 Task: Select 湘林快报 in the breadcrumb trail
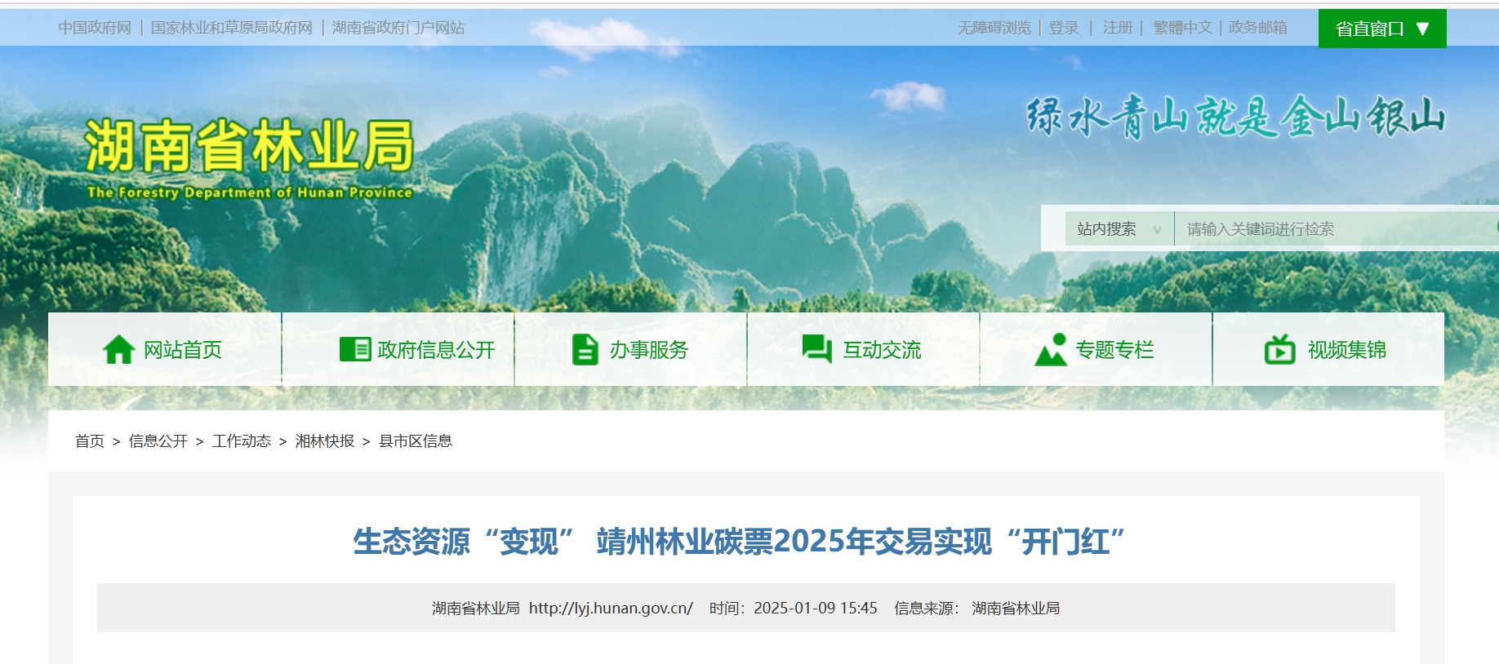click(x=324, y=441)
